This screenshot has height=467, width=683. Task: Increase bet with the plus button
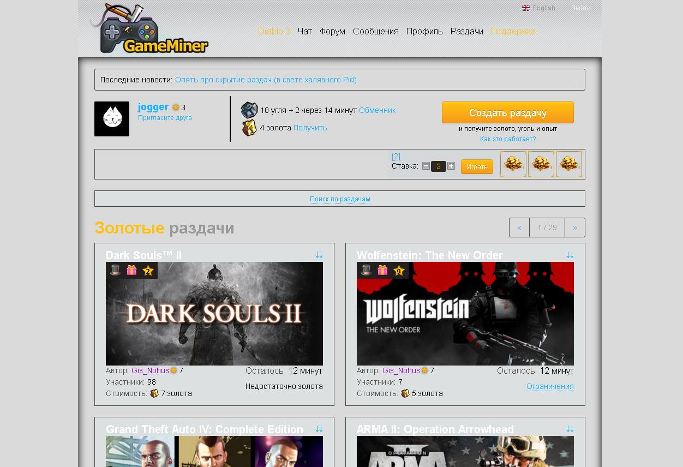tap(451, 166)
